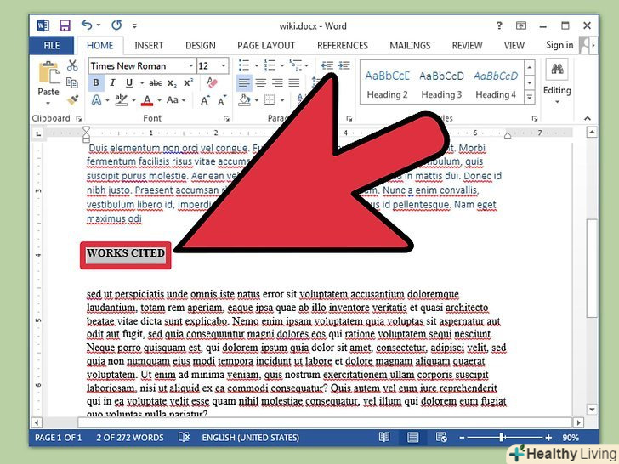619x464 pixels.
Task: Toggle Subscript formatting
Action: point(172,83)
